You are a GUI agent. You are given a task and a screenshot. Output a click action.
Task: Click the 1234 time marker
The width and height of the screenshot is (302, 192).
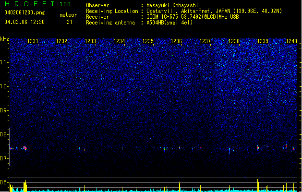(119, 41)
